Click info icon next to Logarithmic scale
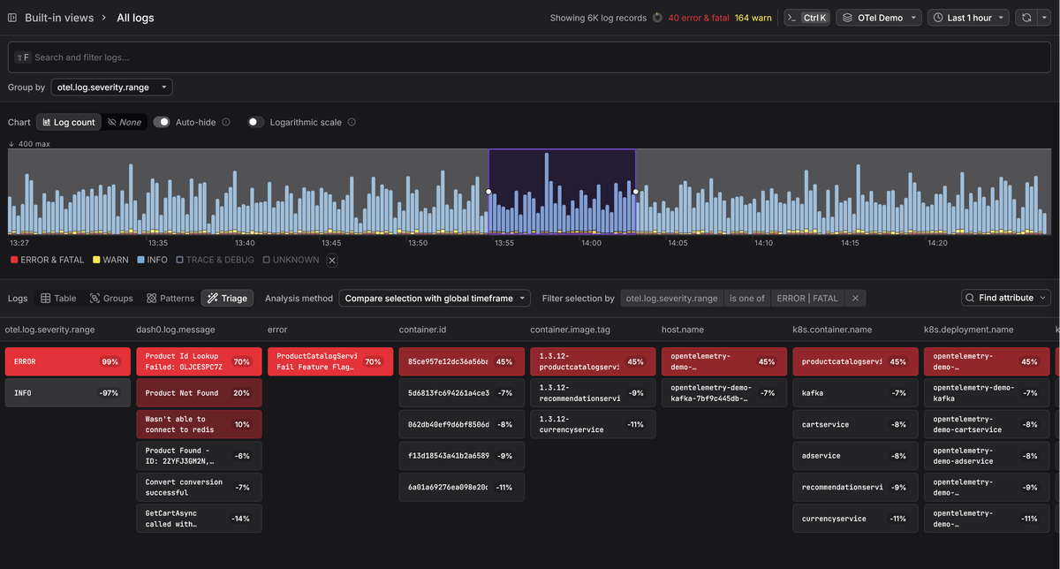The image size is (1060, 569). (352, 122)
